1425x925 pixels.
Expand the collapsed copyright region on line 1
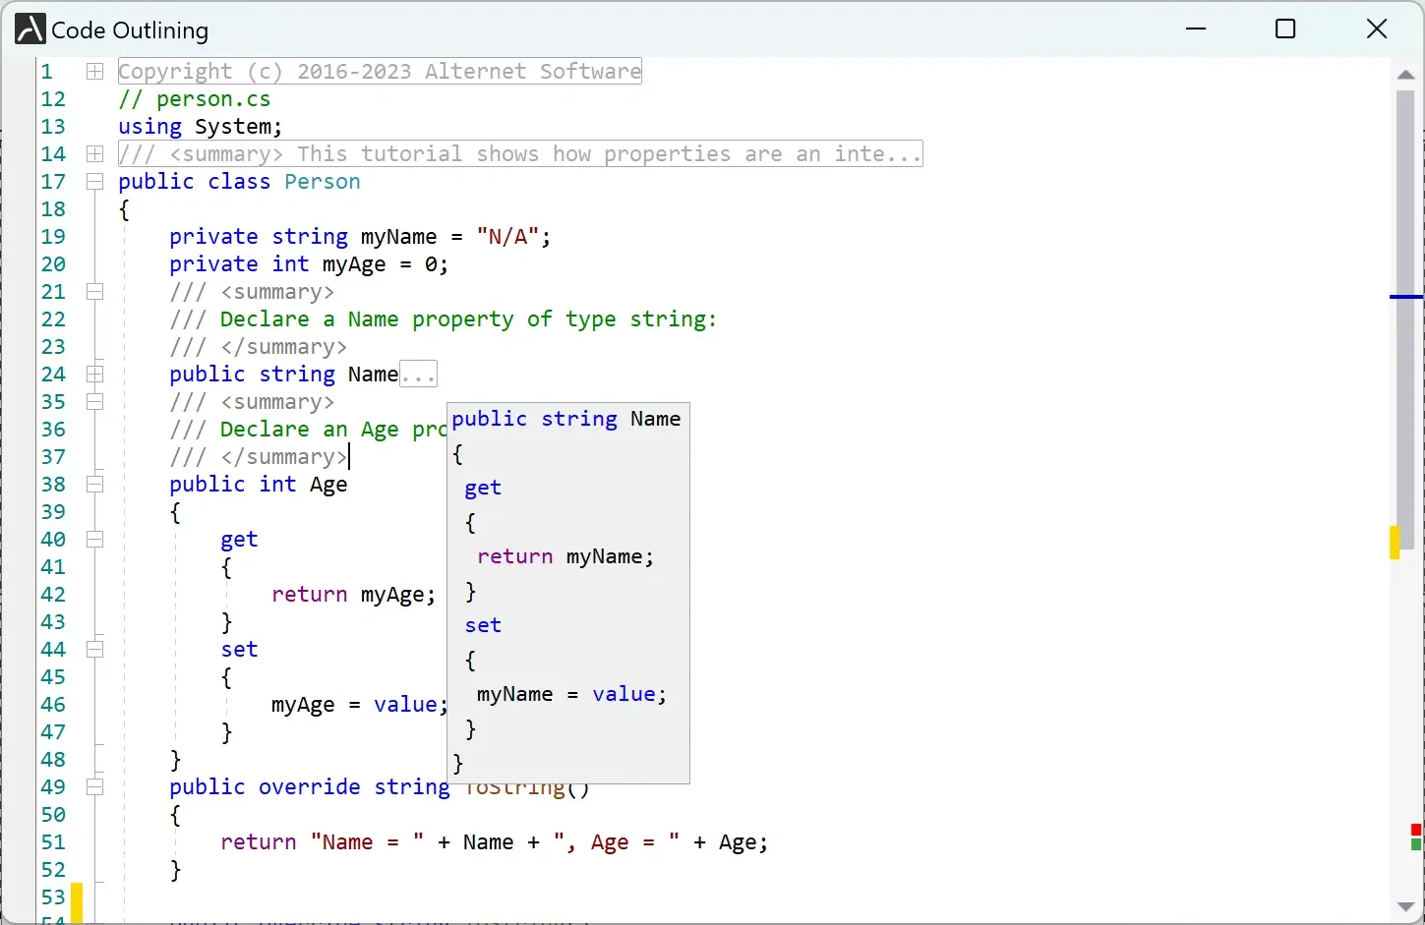(94, 71)
